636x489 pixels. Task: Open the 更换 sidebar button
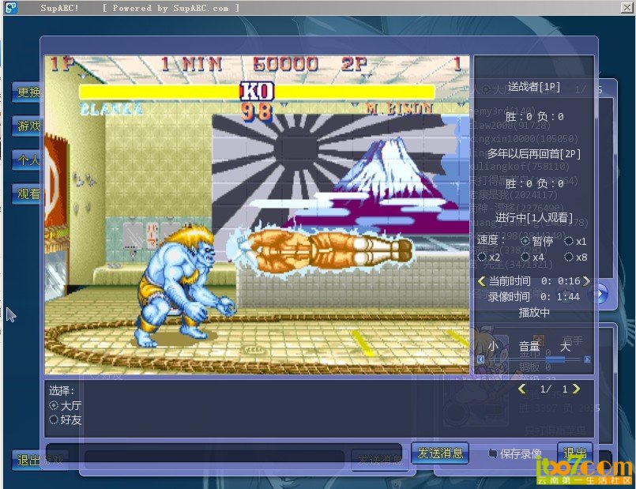[x=27, y=92]
